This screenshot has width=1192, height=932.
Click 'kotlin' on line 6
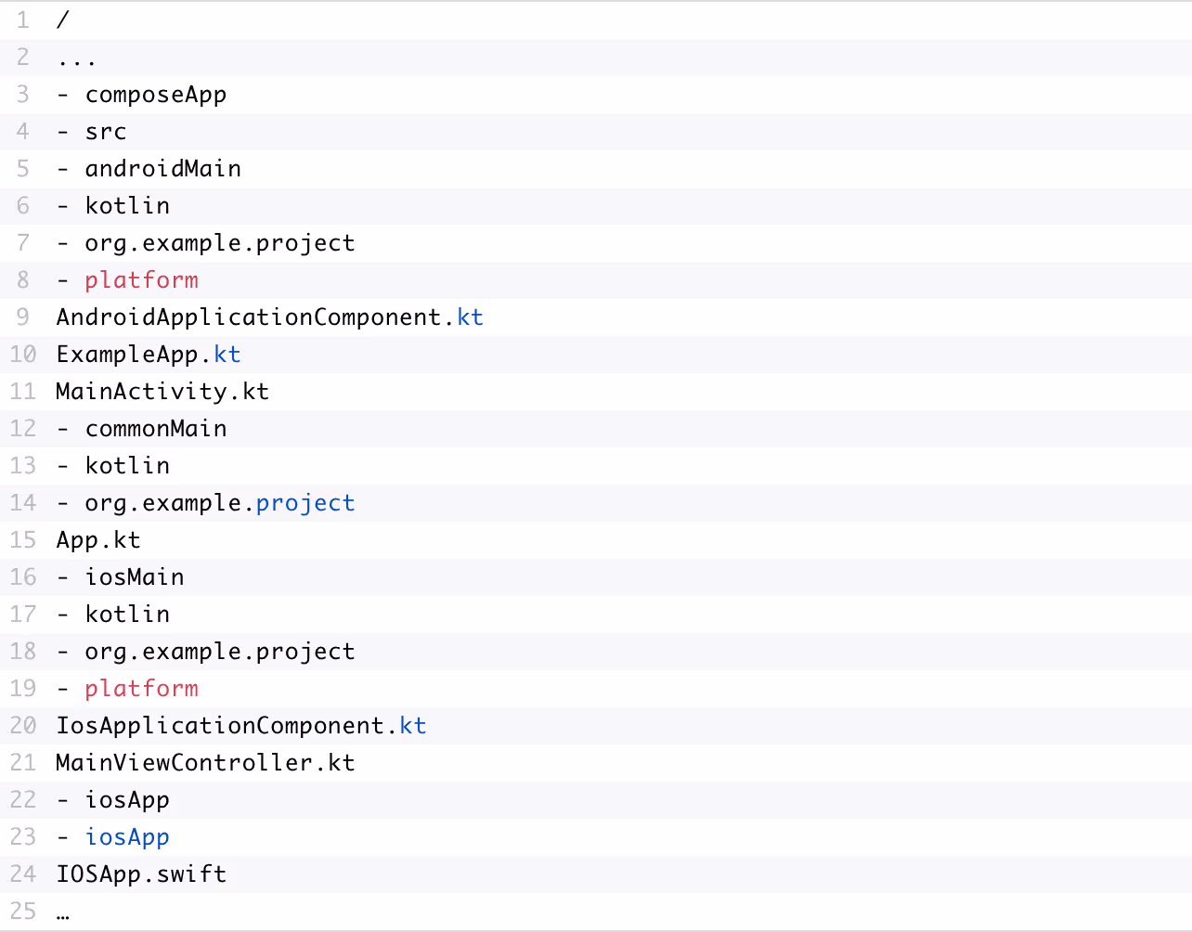coord(127,205)
